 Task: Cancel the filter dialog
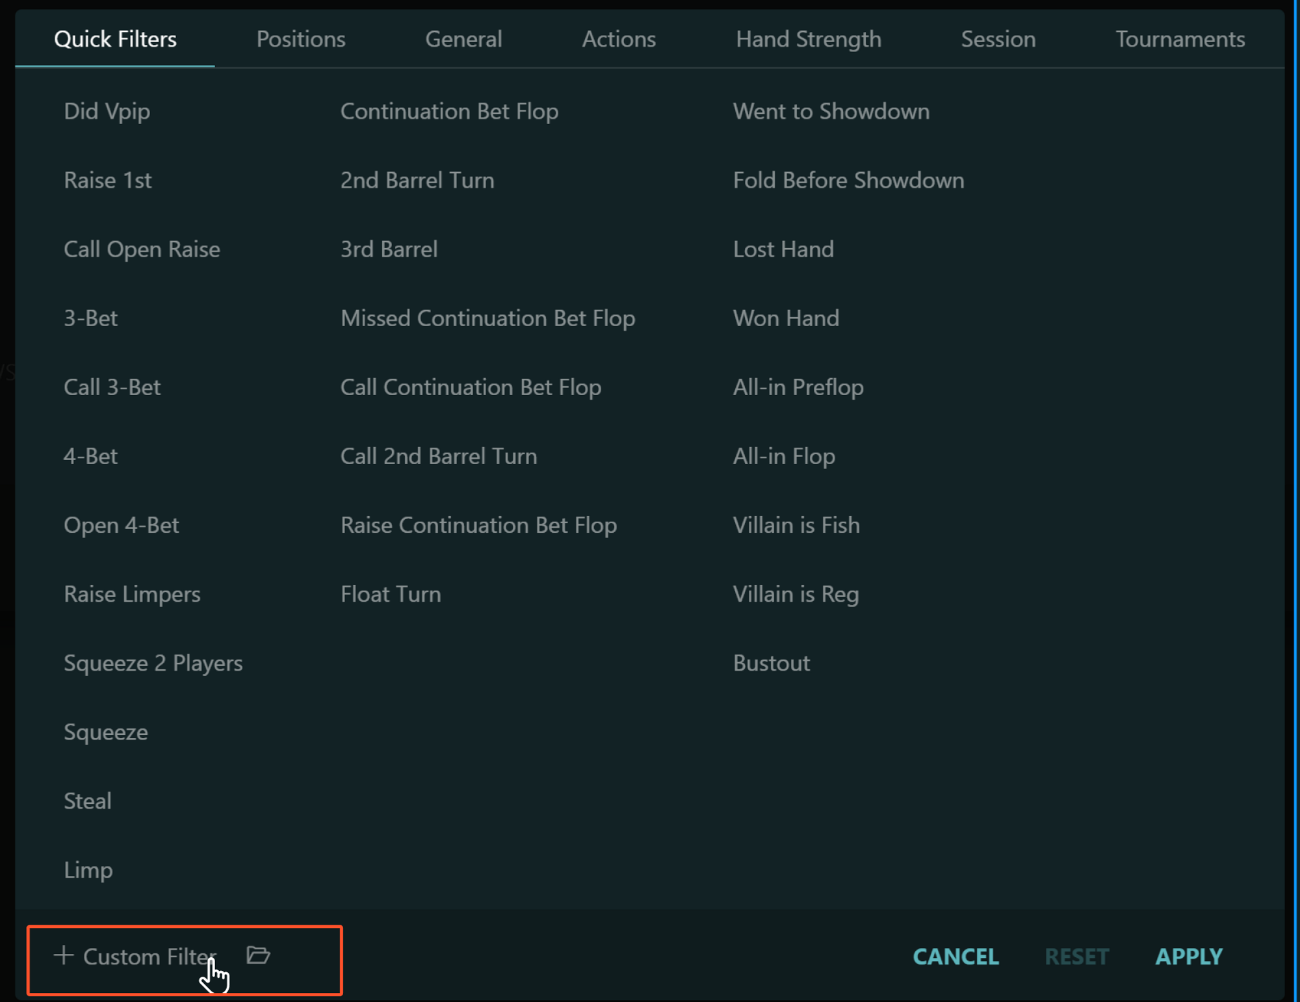pos(955,957)
